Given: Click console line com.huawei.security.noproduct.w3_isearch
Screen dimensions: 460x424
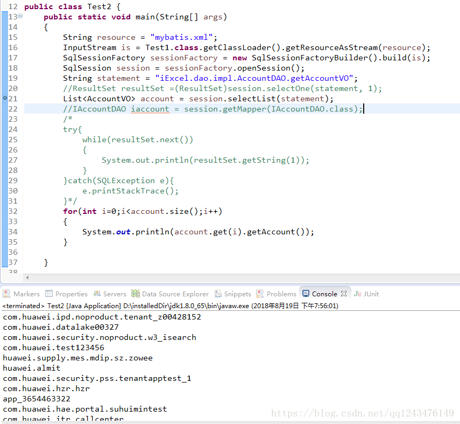Looking at the screenshot, I should (100, 337).
